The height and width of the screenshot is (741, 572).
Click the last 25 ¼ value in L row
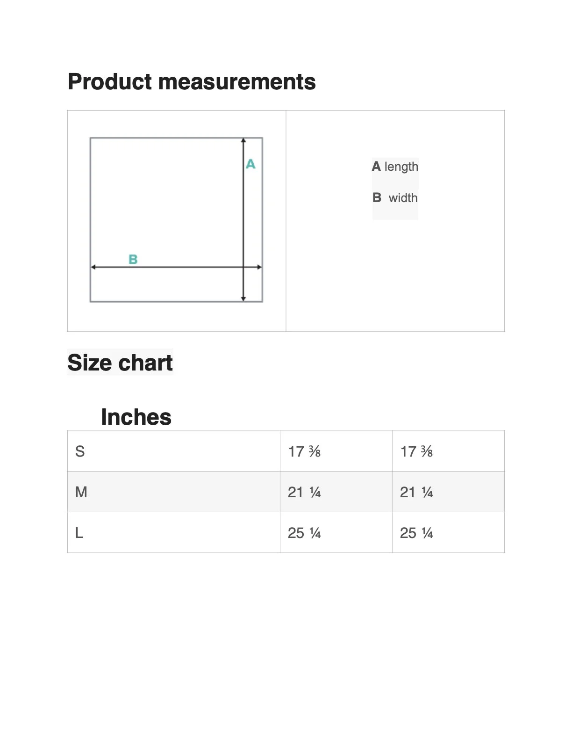416,533
